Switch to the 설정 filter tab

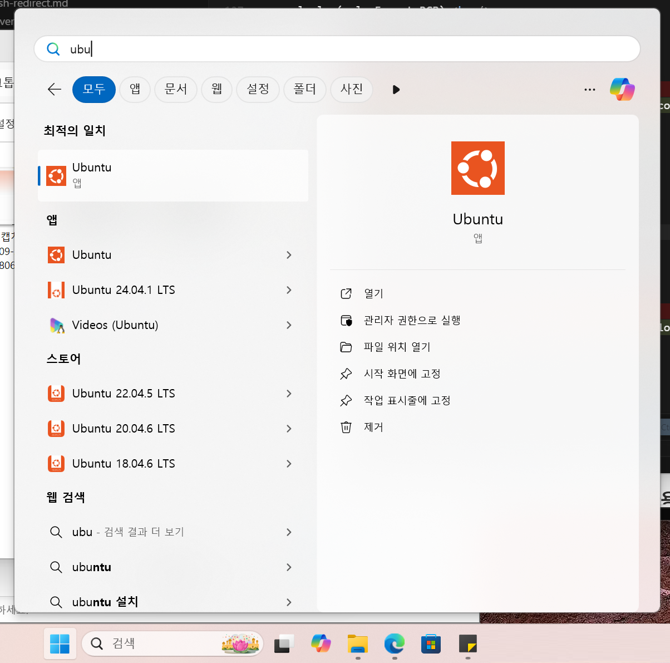click(x=258, y=89)
